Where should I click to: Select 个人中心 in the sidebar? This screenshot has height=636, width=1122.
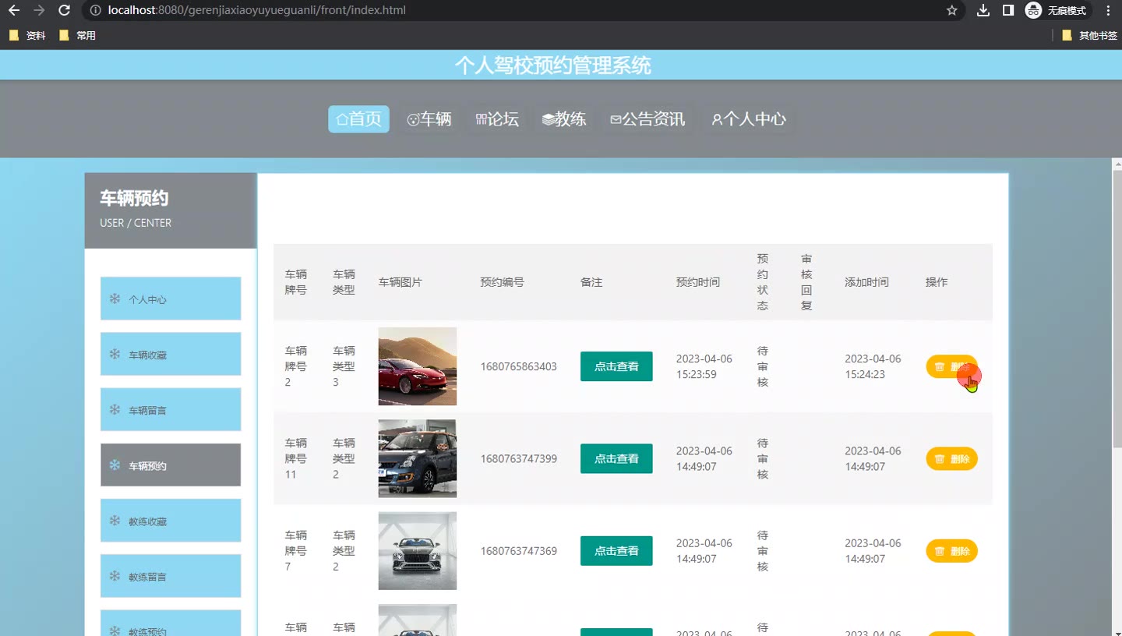pyautogui.click(x=171, y=299)
